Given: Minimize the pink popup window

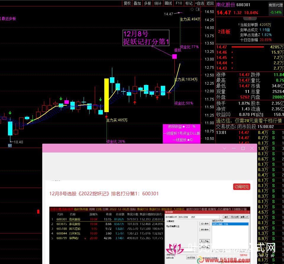Looking at the screenshot, I should point(234,148).
